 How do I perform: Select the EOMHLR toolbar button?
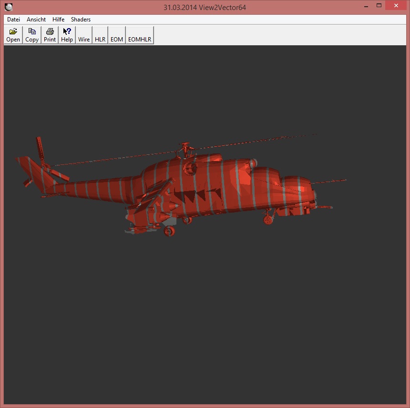(140, 35)
